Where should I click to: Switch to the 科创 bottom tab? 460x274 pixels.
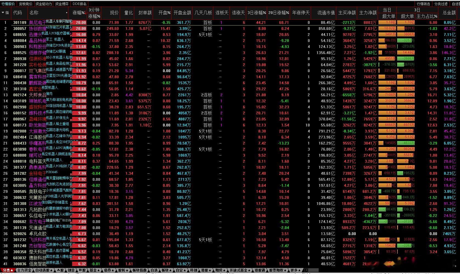point(194,270)
